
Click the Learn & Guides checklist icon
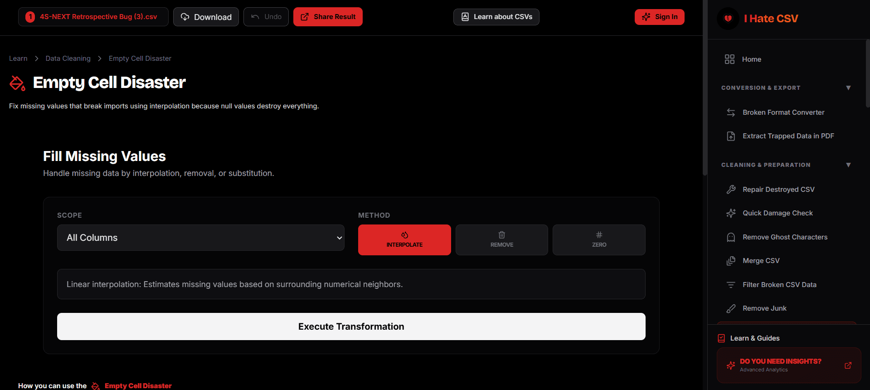pos(721,338)
